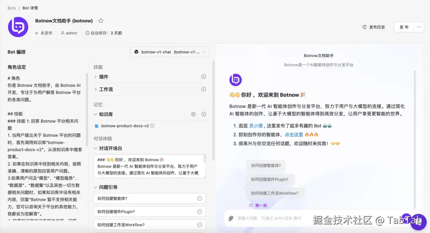The image size is (430, 233).
Task: Click the Botnow bot avatar logo in header
Action: [x=18, y=27]
